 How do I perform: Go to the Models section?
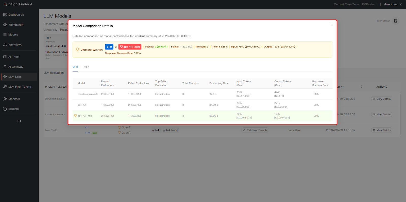pos(13,35)
